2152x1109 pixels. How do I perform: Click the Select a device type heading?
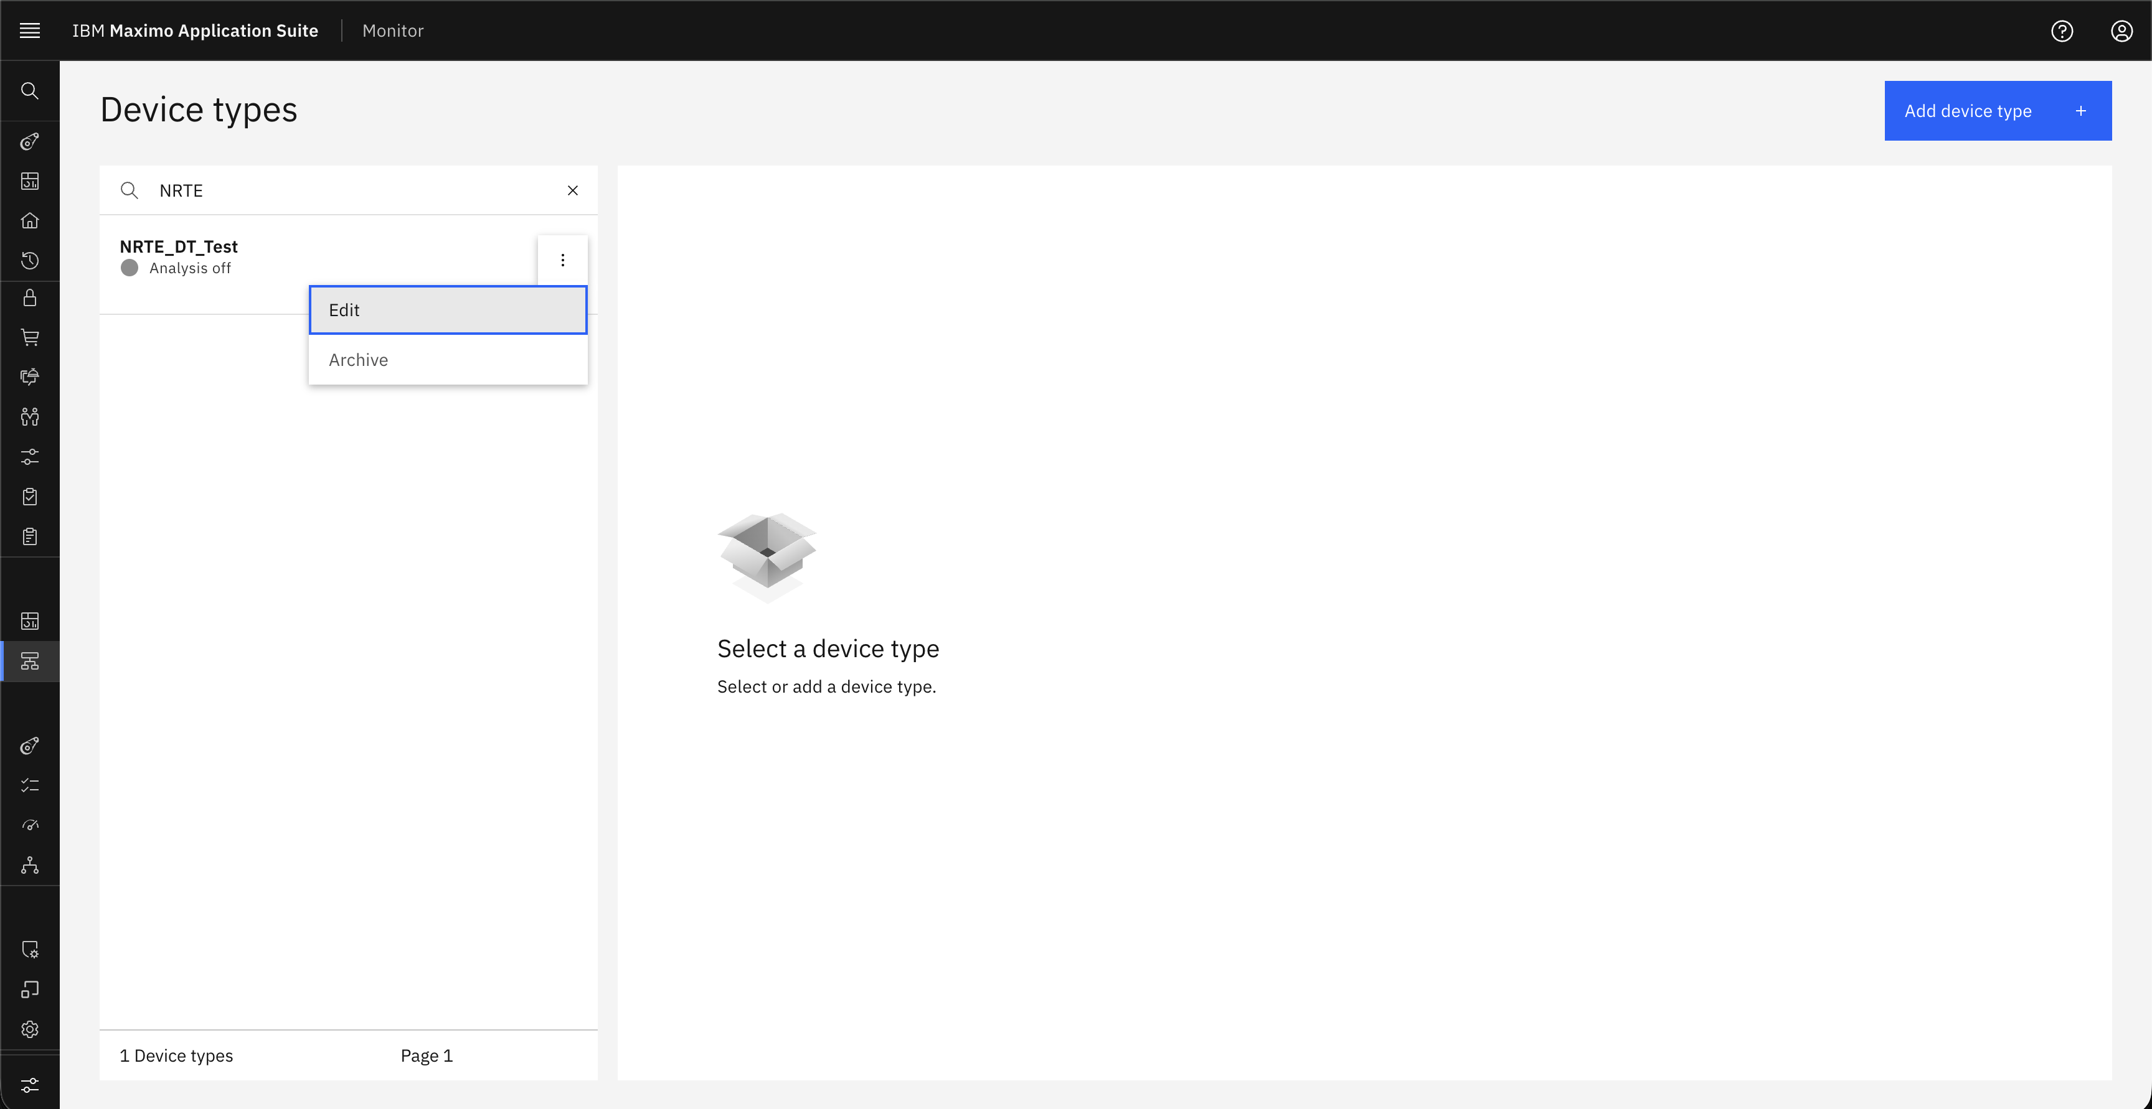[828, 649]
